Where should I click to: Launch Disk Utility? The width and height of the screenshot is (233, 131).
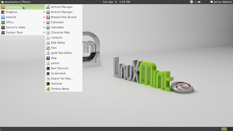64,43
